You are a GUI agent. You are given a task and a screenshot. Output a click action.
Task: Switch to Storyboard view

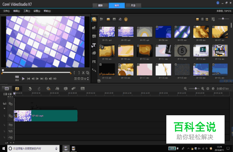(x=7, y=89)
